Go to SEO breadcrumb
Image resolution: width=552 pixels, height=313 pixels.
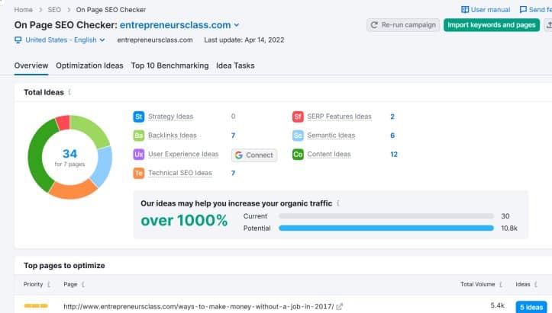tap(54, 10)
